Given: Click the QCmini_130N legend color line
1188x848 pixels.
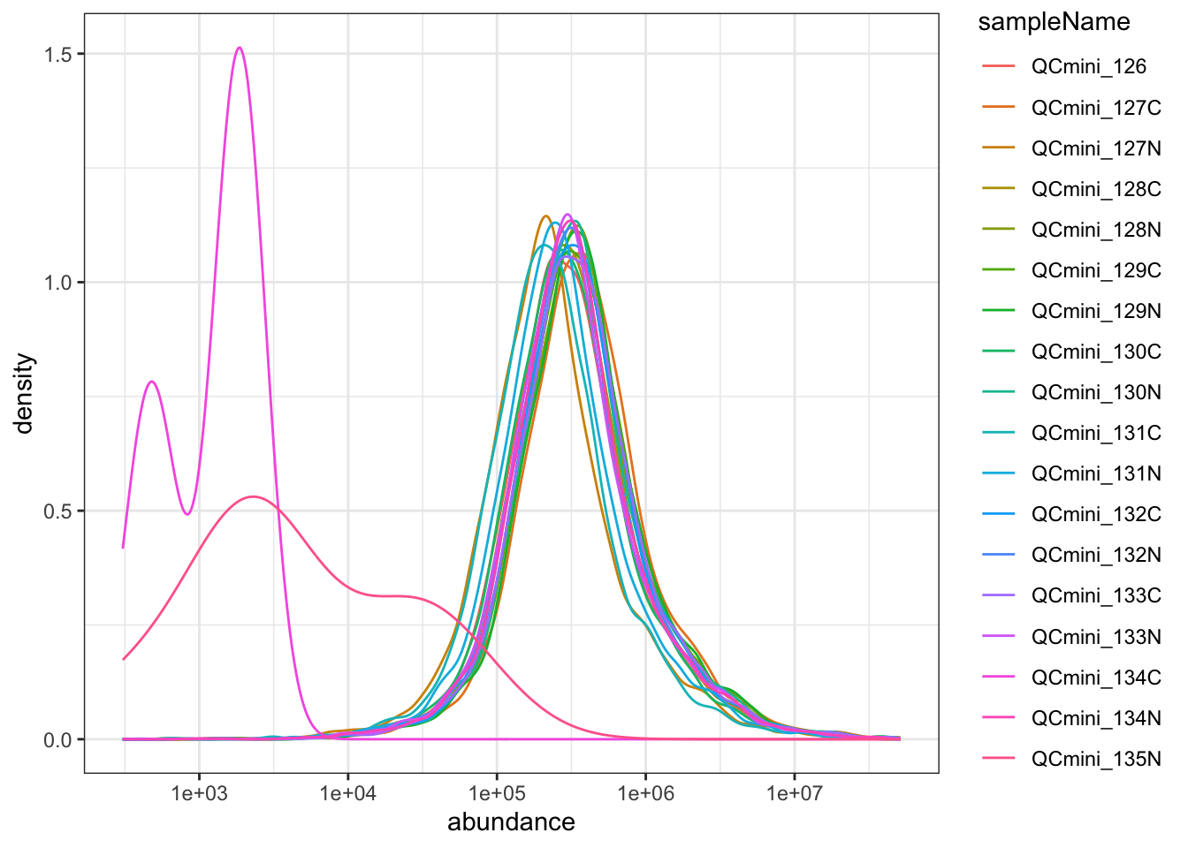Looking at the screenshot, I should pos(998,392).
